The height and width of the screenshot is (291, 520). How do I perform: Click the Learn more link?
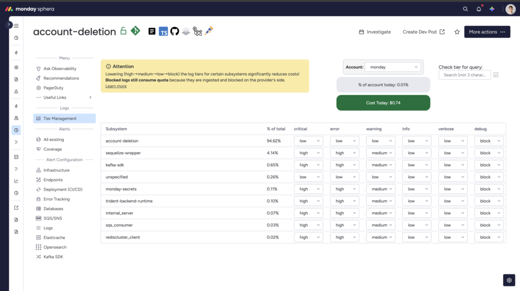coord(116,86)
